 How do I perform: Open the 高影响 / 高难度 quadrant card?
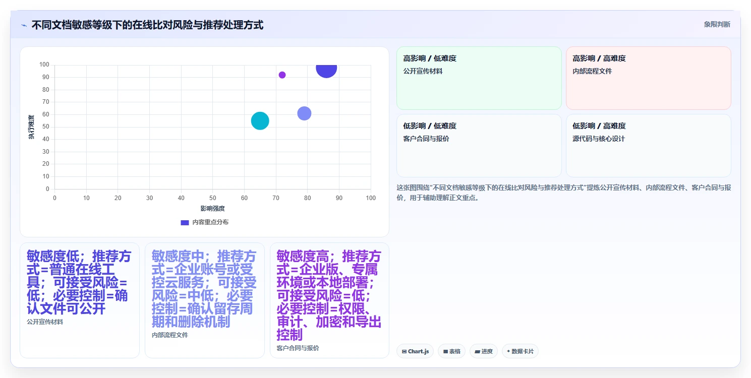point(648,78)
